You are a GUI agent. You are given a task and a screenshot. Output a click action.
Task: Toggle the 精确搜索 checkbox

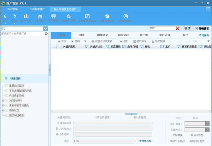196,28
